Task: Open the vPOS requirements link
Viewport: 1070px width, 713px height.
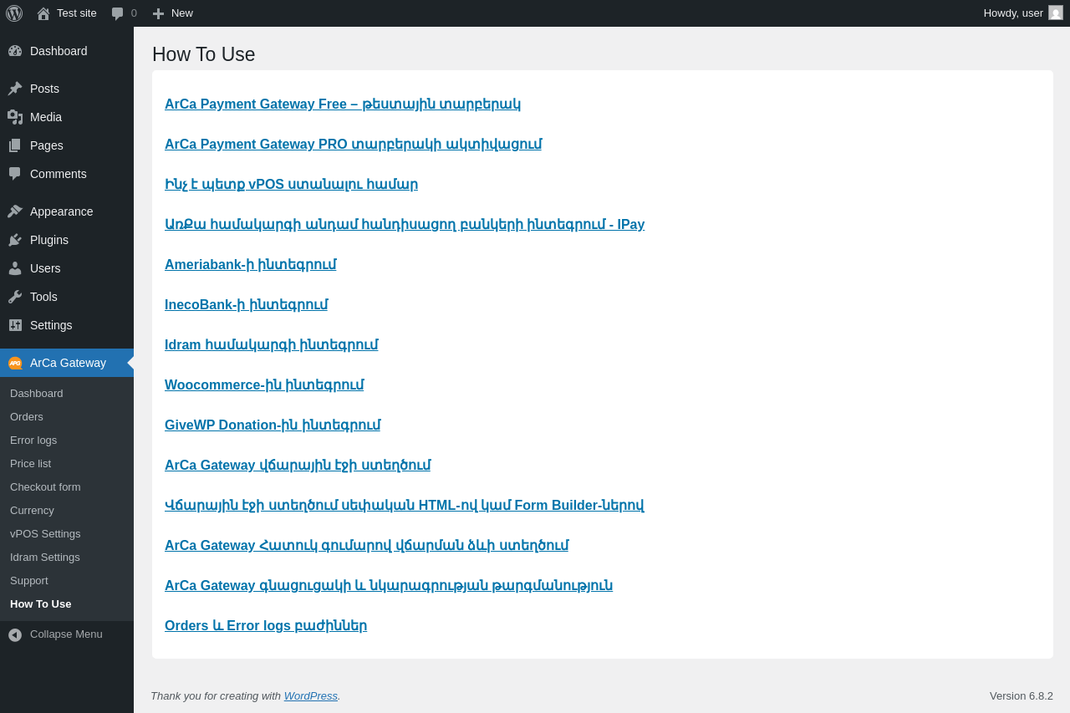Action: pos(291,185)
